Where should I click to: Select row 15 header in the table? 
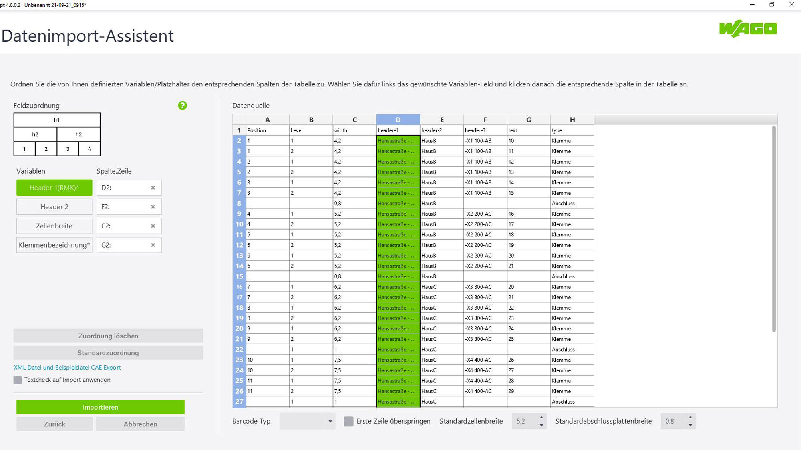point(239,276)
